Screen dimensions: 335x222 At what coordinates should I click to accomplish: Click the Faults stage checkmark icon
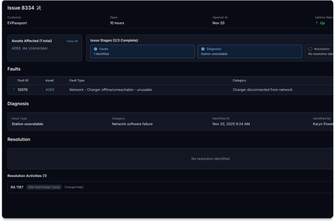(x=95, y=49)
